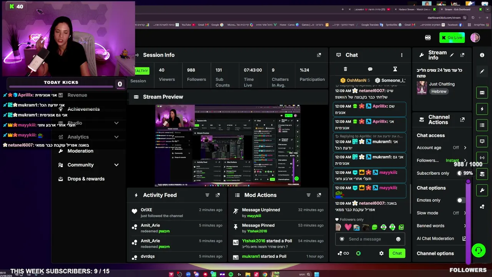Image resolution: width=492 pixels, height=277 pixels.
Task: Open the Gmail bookmark near YouTube
Action: tap(203, 25)
